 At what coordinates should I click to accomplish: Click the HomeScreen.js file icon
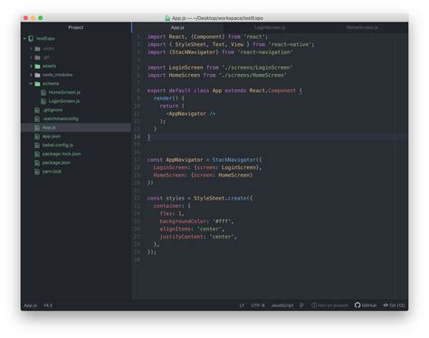[x=43, y=92]
